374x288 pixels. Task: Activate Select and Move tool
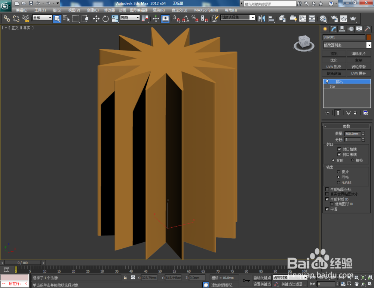[96, 19]
